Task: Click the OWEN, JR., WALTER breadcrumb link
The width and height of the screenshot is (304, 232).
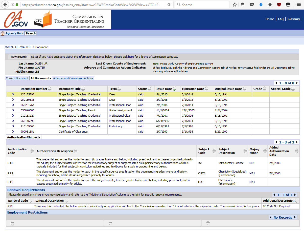Action: pos(18,47)
